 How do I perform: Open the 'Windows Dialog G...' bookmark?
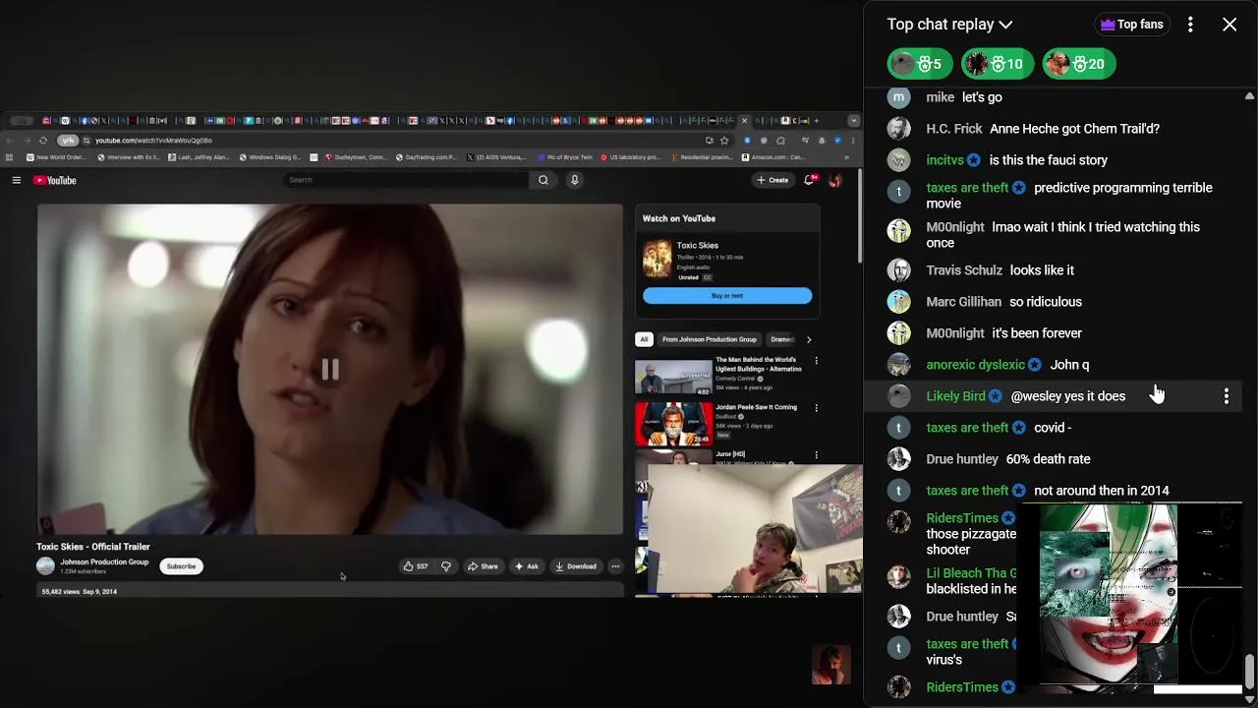pyautogui.click(x=270, y=157)
